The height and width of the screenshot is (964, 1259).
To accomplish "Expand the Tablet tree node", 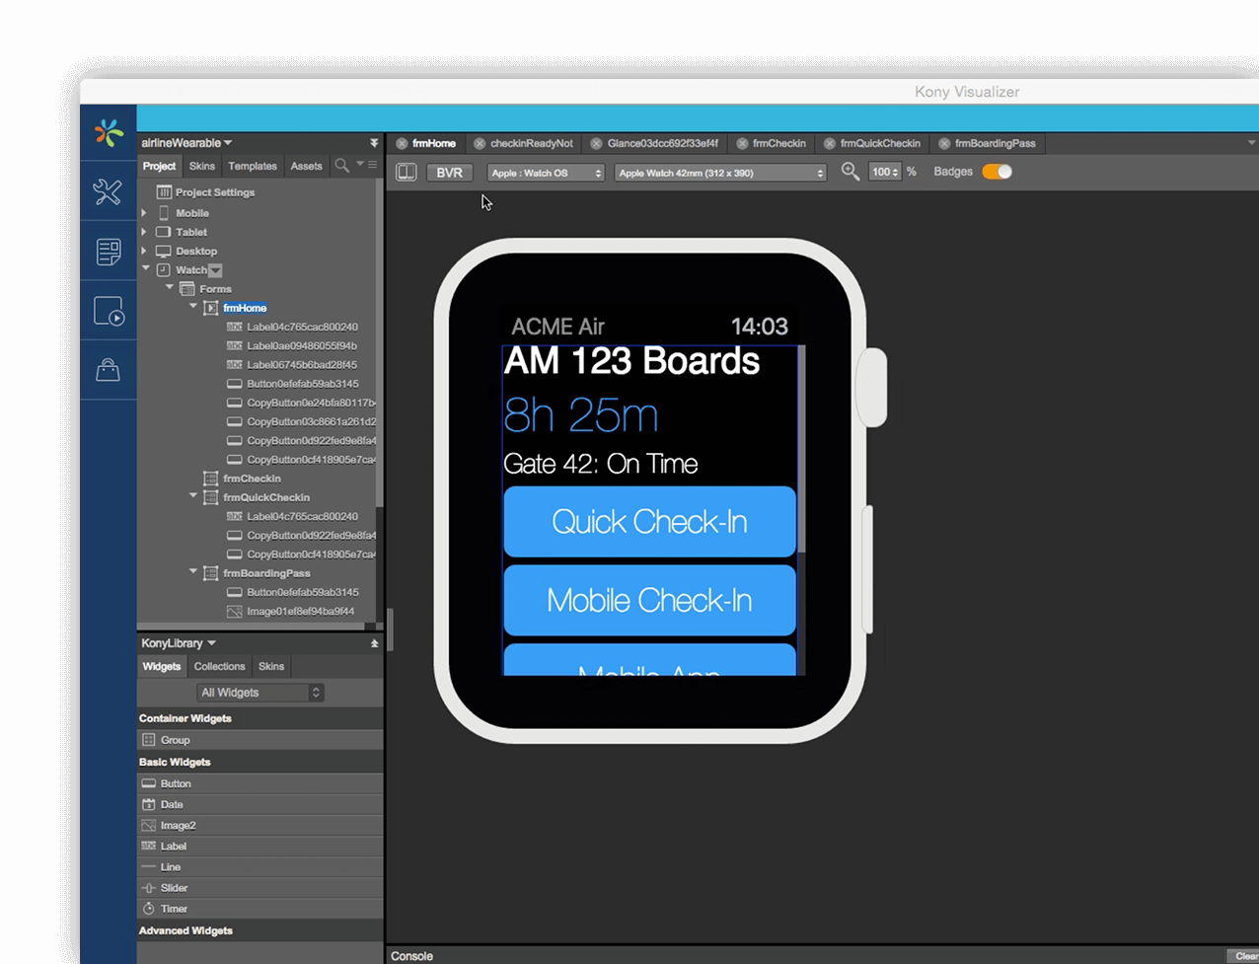I will pos(144,232).
